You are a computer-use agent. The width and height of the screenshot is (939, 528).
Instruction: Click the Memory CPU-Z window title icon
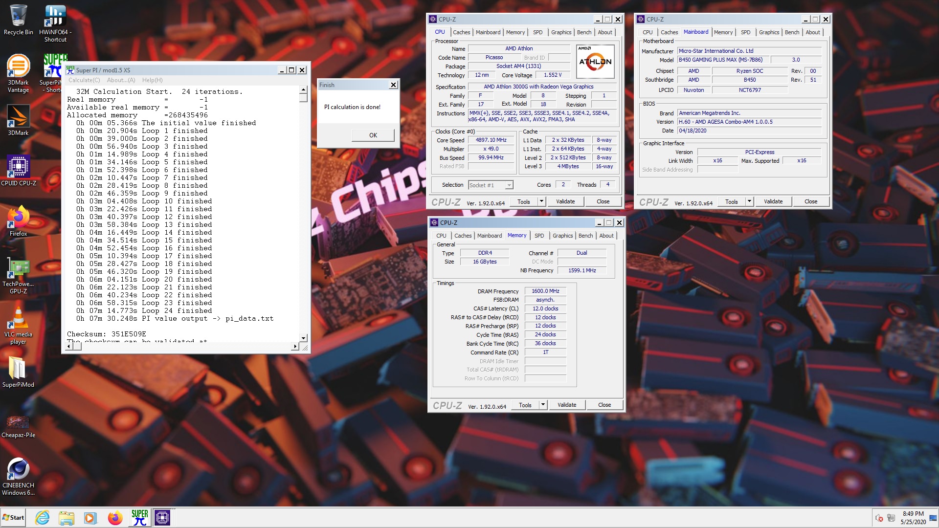[x=434, y=222]
